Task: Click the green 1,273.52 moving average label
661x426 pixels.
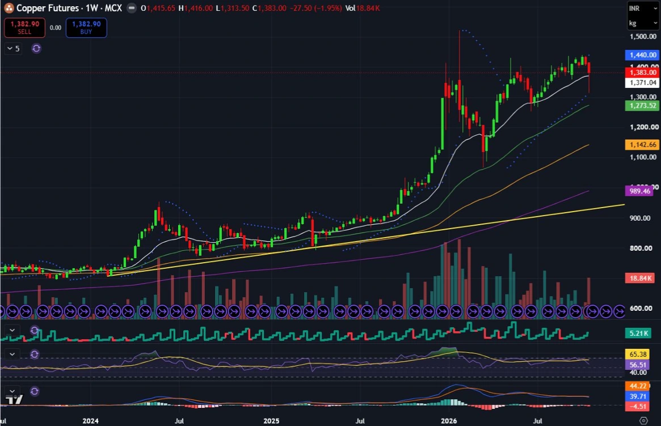Action: coord(642,106)
